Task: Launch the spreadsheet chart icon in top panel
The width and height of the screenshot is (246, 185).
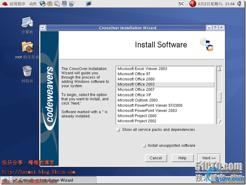Action: (71, 3)
